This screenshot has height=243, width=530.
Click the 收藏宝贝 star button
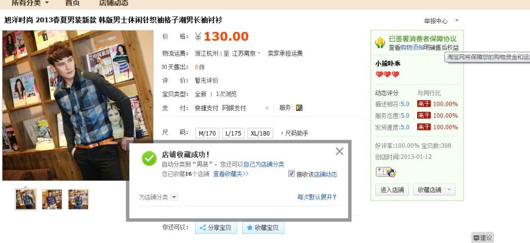[x=263, y=228]
